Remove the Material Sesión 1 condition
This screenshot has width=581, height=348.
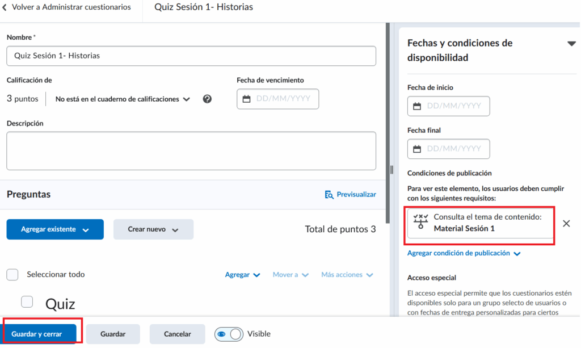pyautogui.click(x=566, y=223)
